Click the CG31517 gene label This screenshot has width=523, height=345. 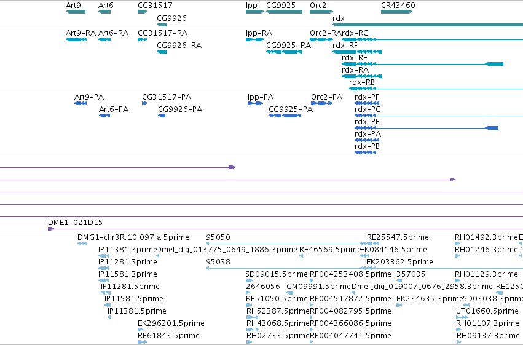tap(155, 6)
